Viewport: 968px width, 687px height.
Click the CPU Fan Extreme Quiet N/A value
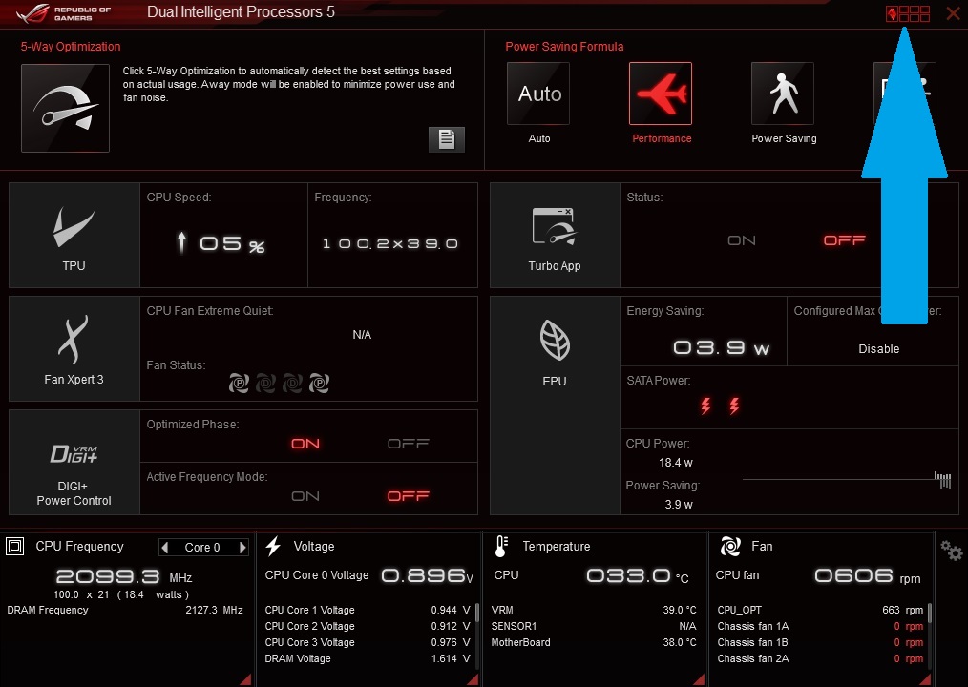point(362,335)
